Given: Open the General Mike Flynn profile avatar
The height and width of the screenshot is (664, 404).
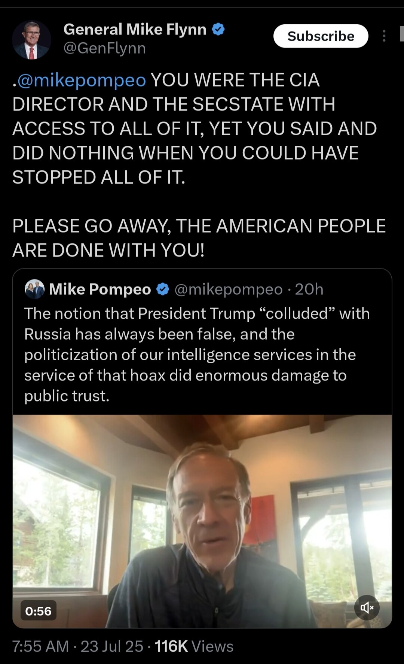Looking at the screenshot, I should tap(31, 40).
